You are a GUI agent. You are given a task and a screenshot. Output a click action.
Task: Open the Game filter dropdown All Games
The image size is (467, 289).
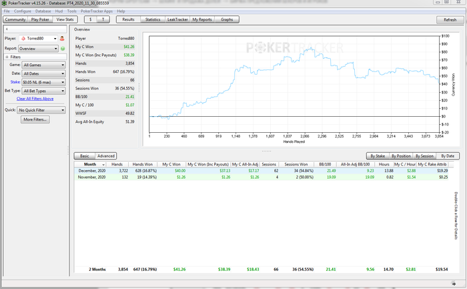[x=43, y=65]
